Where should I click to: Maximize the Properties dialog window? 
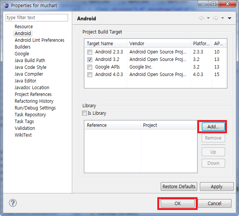(213, 4)
